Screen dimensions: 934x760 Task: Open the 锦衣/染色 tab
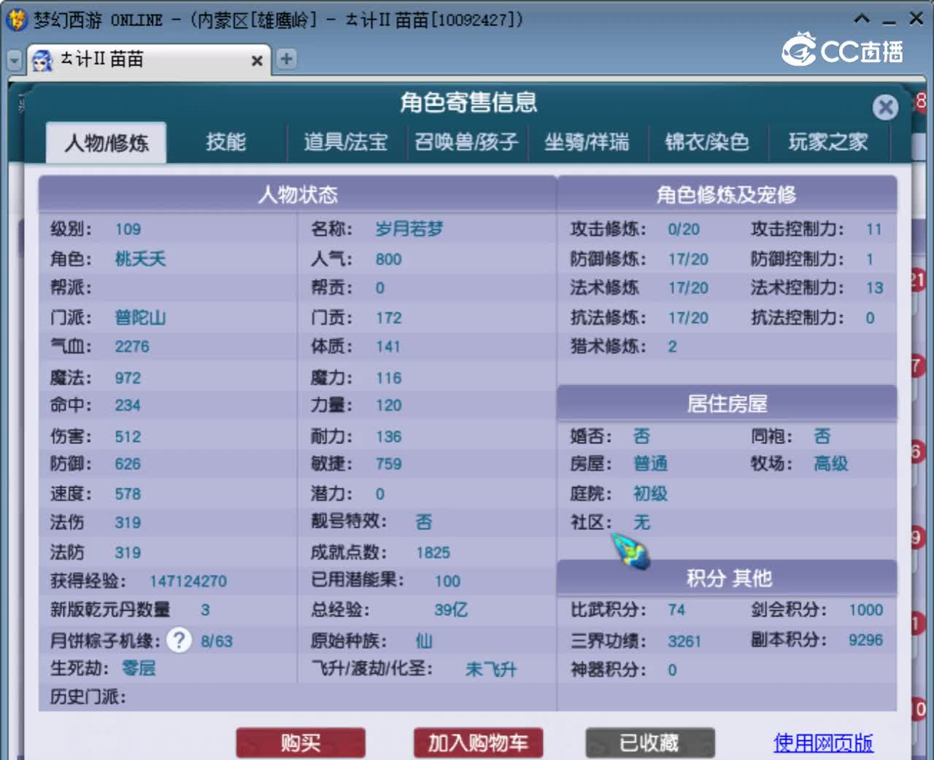[707, 141]
